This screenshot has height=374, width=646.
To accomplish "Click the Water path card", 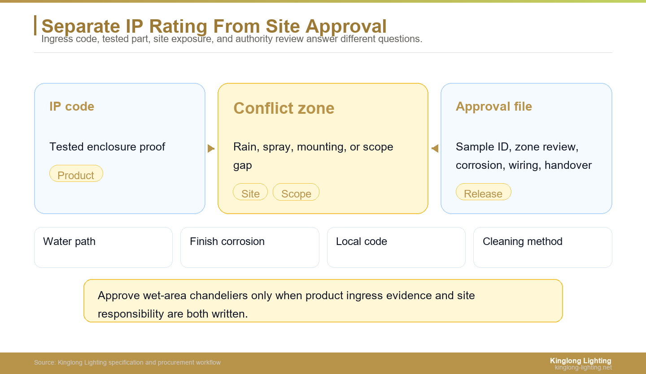I will [103, 247].
